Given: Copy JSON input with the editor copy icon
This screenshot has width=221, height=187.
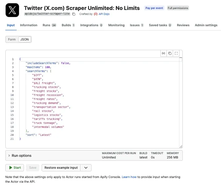Looking at the screenshot, I should tap(170, 53).
